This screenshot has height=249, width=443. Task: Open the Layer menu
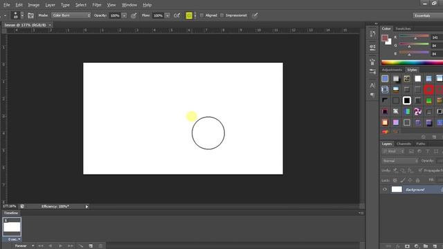[x=50, y=5]
